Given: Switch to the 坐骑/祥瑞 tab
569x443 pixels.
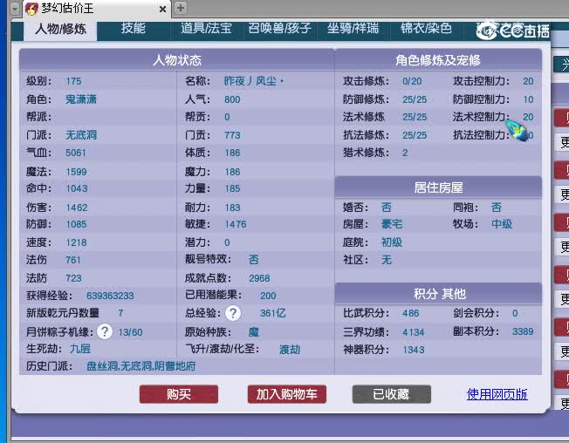Looking at the screenshot, I should coord(353,28).
